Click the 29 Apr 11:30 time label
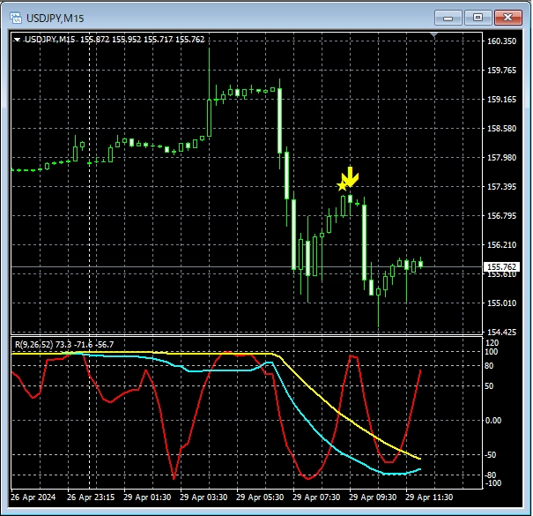The height and width of the screenshot is (516, 533). [428, 497]
